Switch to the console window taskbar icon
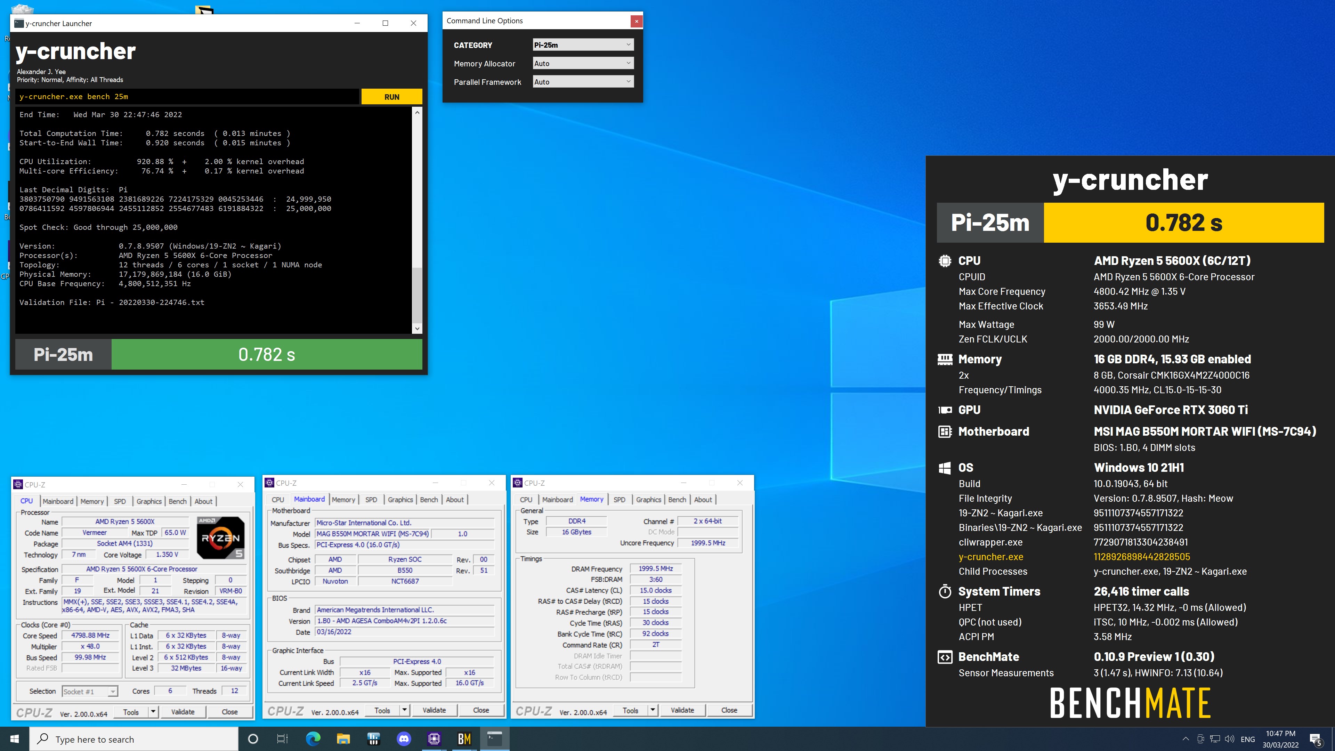 tap(494, 739)
